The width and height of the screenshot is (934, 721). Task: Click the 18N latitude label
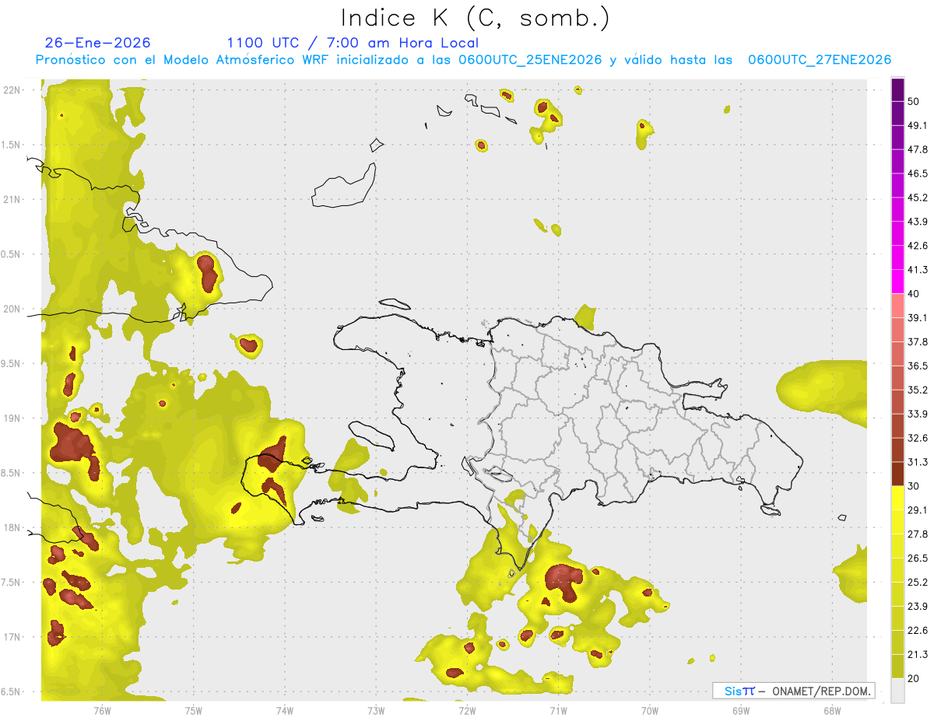pyautogui.click(x=12, y=527)
